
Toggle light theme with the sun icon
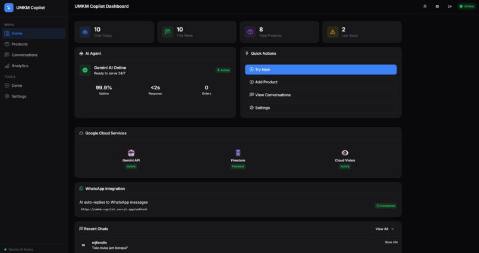pyautogui.click(x=425, y=6)
